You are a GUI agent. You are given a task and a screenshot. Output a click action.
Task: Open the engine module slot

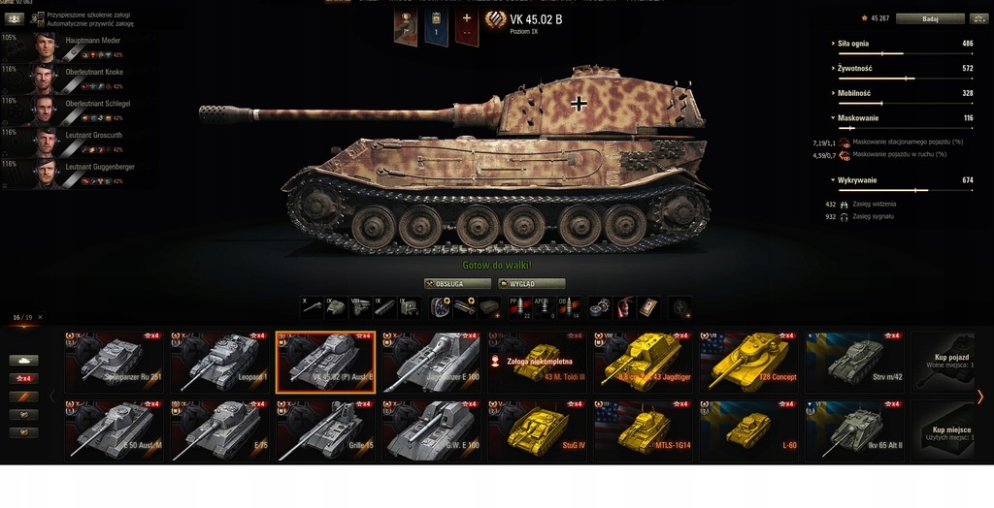coord(360,307)
